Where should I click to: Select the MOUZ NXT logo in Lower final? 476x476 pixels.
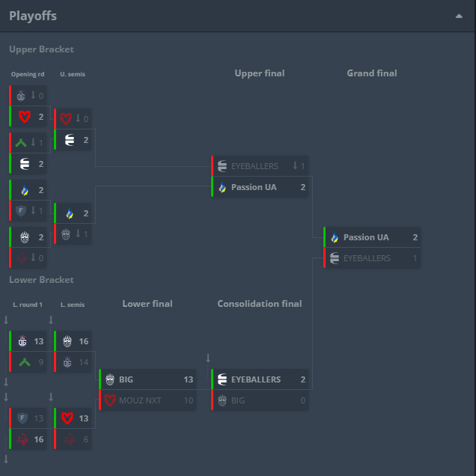pos(110,400)
